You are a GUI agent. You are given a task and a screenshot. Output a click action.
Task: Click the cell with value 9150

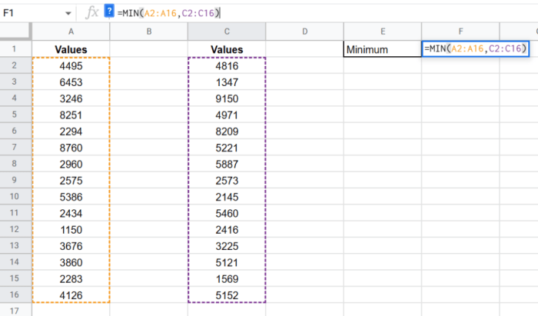coord(227,98)
